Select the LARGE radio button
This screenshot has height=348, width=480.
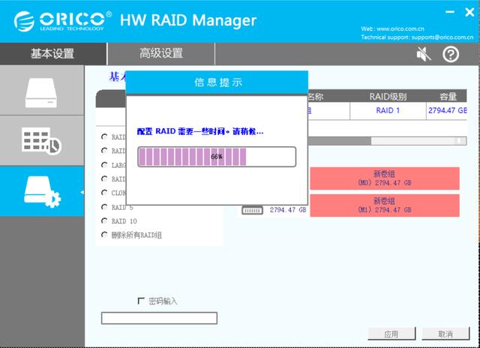tap(104, 165)
